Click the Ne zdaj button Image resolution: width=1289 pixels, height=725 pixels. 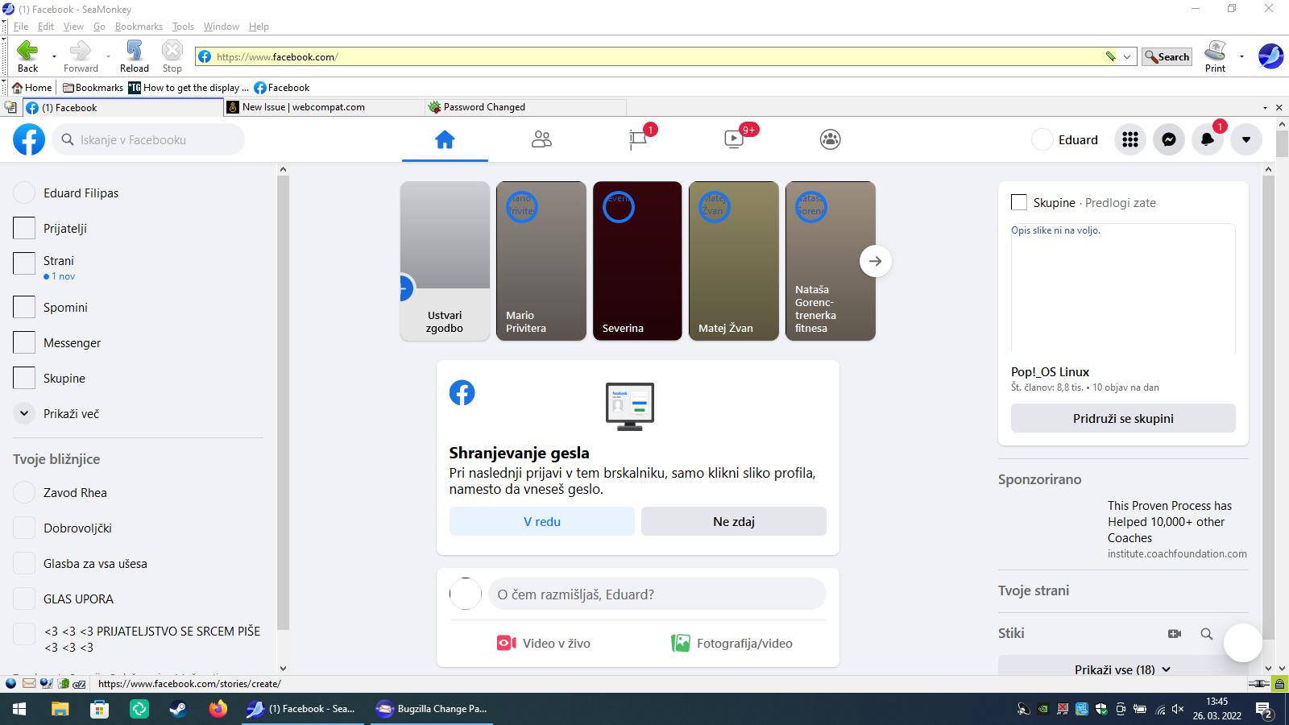734,521
